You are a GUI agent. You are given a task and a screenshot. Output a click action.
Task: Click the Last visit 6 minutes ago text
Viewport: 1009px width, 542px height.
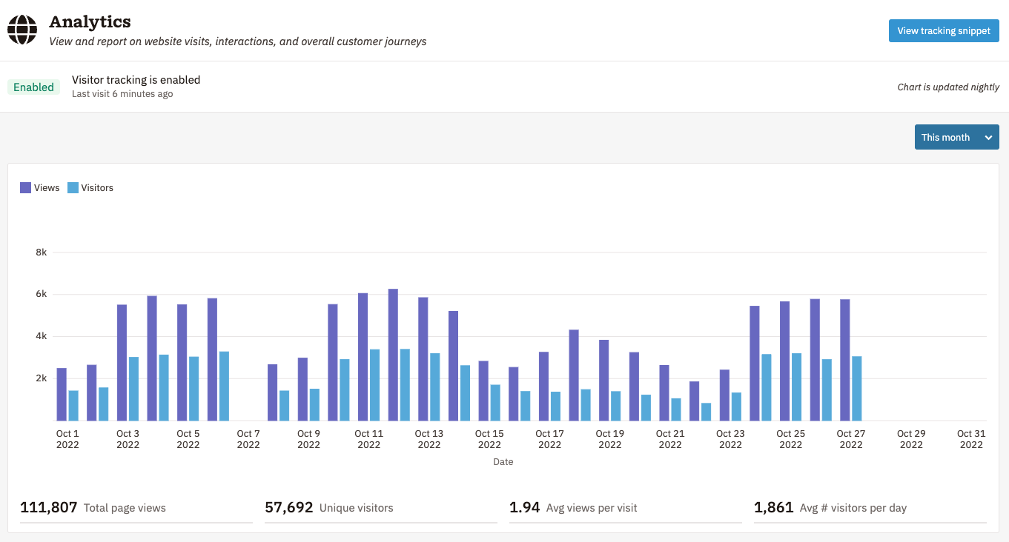point(122,94)
